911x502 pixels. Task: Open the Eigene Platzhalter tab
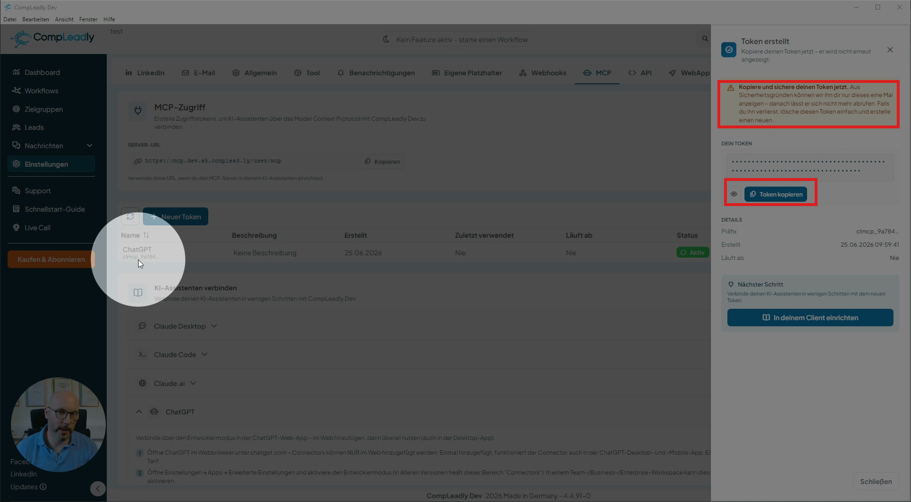pyautogui.click(x=467, y=73)
